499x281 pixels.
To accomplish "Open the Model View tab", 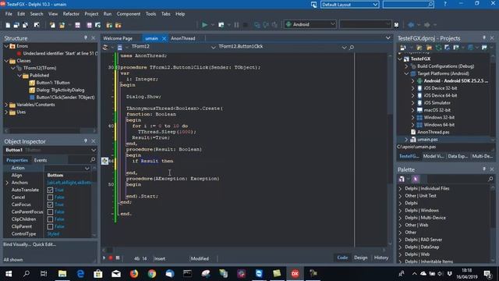I will pos(434,156).
